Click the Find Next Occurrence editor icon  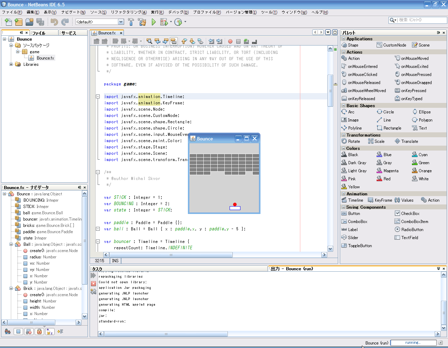pos(166,41)
